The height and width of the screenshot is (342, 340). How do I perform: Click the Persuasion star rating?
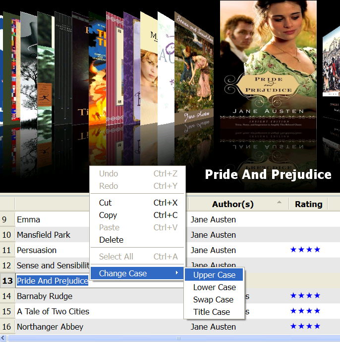(x=305, y=250)
